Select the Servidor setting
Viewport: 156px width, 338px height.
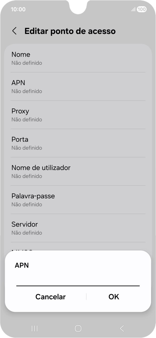click(x=78, y=228)
